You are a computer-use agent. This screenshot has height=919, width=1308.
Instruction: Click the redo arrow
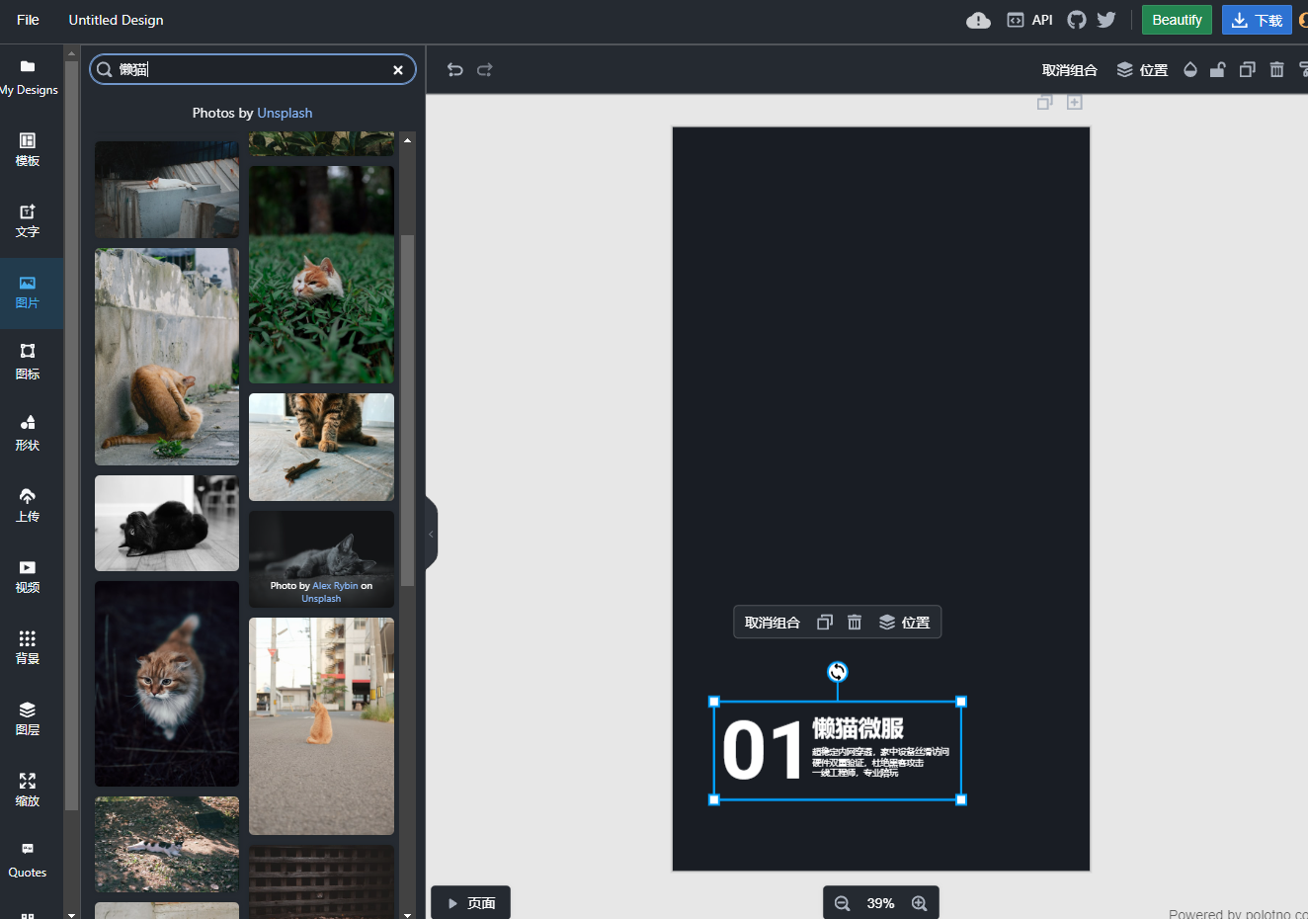coord(485,69)
